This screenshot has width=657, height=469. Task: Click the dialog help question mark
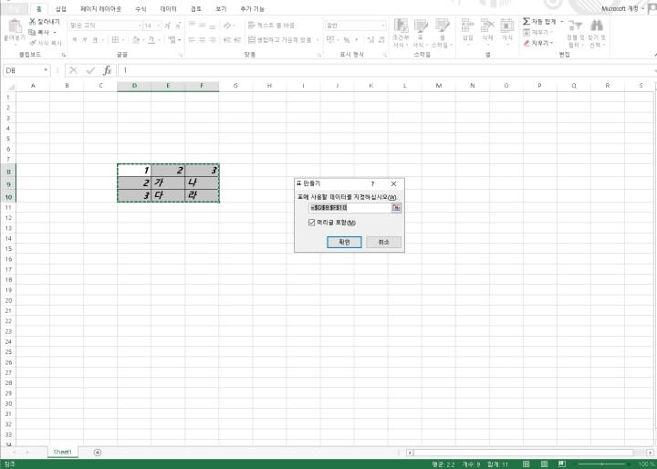(372, 183)
